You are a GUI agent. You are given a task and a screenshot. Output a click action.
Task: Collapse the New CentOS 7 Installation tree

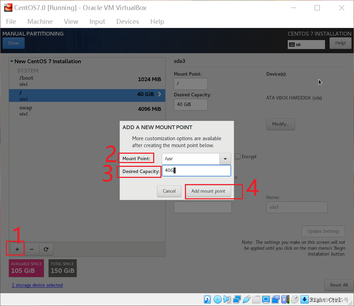point(11,61)
